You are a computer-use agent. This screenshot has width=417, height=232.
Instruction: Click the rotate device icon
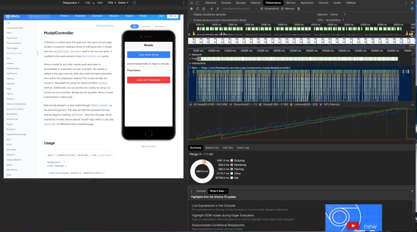pos(134,3)
